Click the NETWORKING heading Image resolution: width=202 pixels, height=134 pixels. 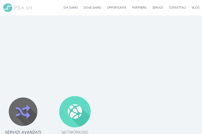pyautogui.click(x=75, y=132)
